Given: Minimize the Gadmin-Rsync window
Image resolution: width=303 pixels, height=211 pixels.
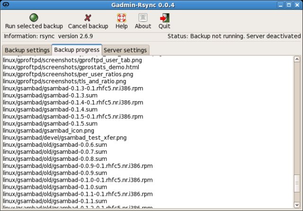Looking at the screenshot, I should click(280, 4).
